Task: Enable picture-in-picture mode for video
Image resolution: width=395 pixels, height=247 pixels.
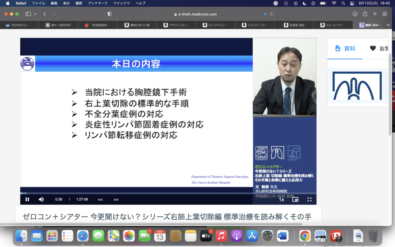Action: click(295, 200)
